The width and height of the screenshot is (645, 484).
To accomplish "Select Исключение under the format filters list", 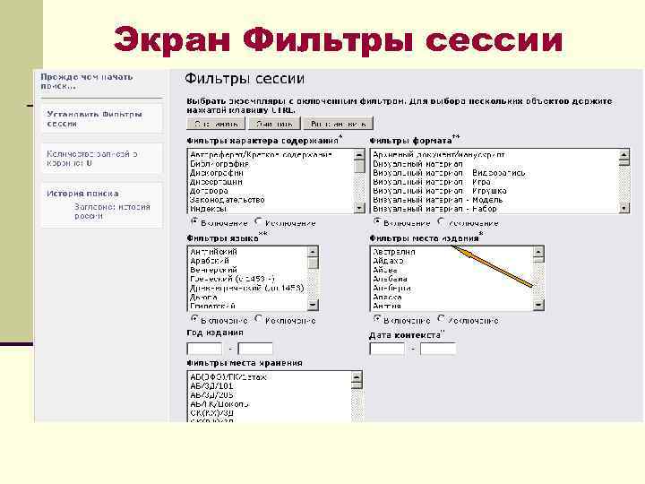I will coord(441,221).
